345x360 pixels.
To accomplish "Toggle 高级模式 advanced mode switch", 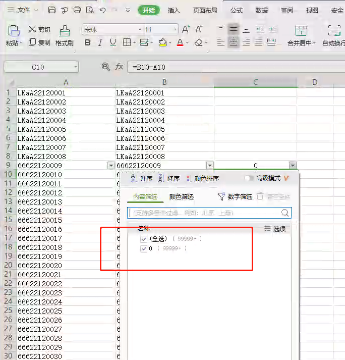I will [x=248, y=178].
